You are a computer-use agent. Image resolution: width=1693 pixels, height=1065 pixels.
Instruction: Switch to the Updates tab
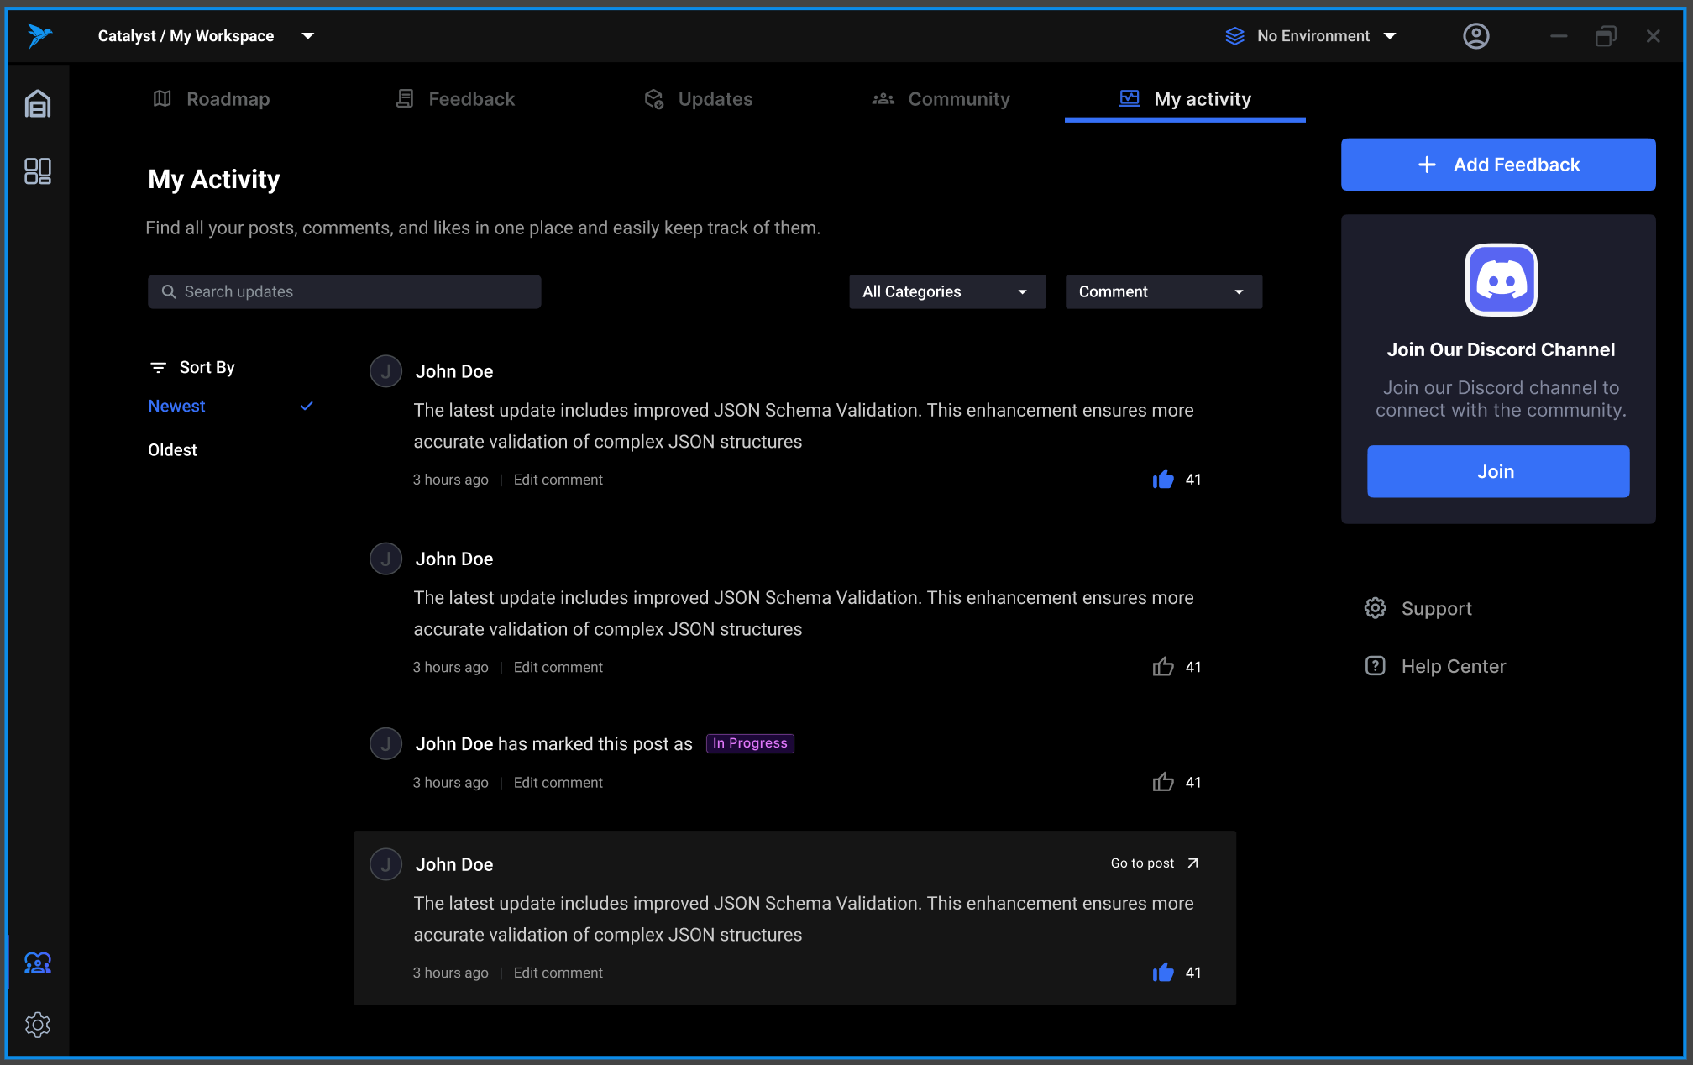point(699,99)
